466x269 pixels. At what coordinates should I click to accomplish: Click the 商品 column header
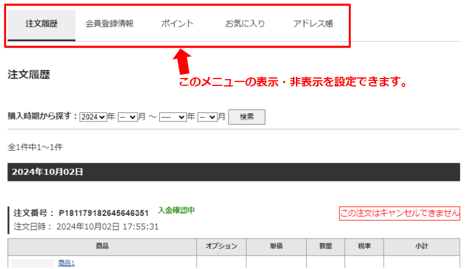(x=102, y=247)
